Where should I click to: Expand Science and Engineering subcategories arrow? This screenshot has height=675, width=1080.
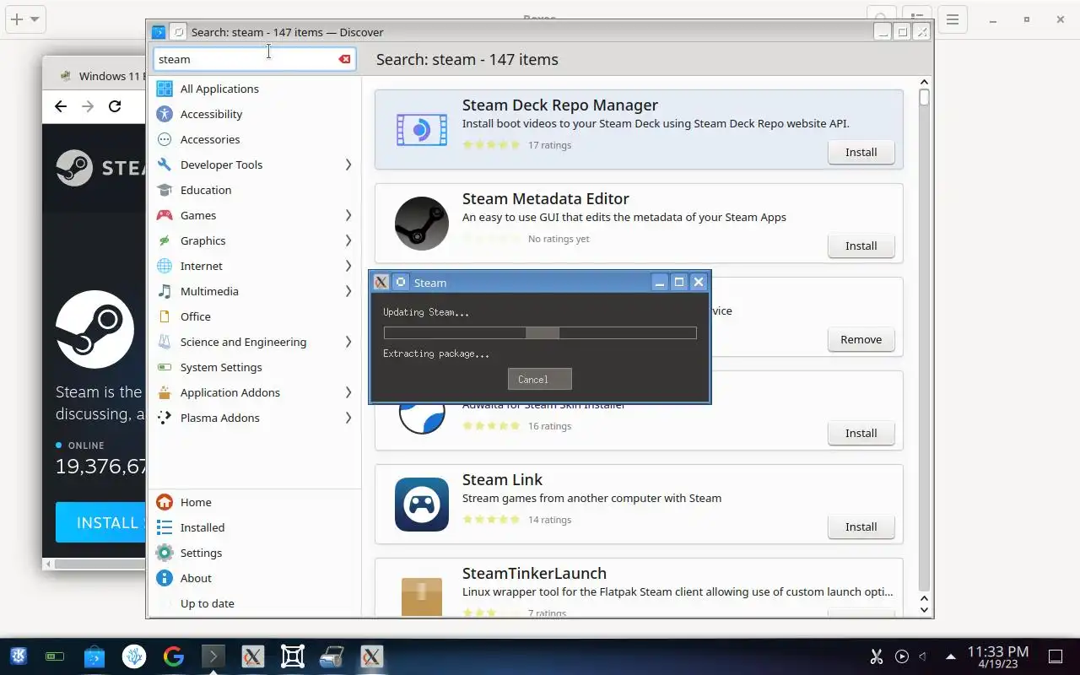coord(348,342)
